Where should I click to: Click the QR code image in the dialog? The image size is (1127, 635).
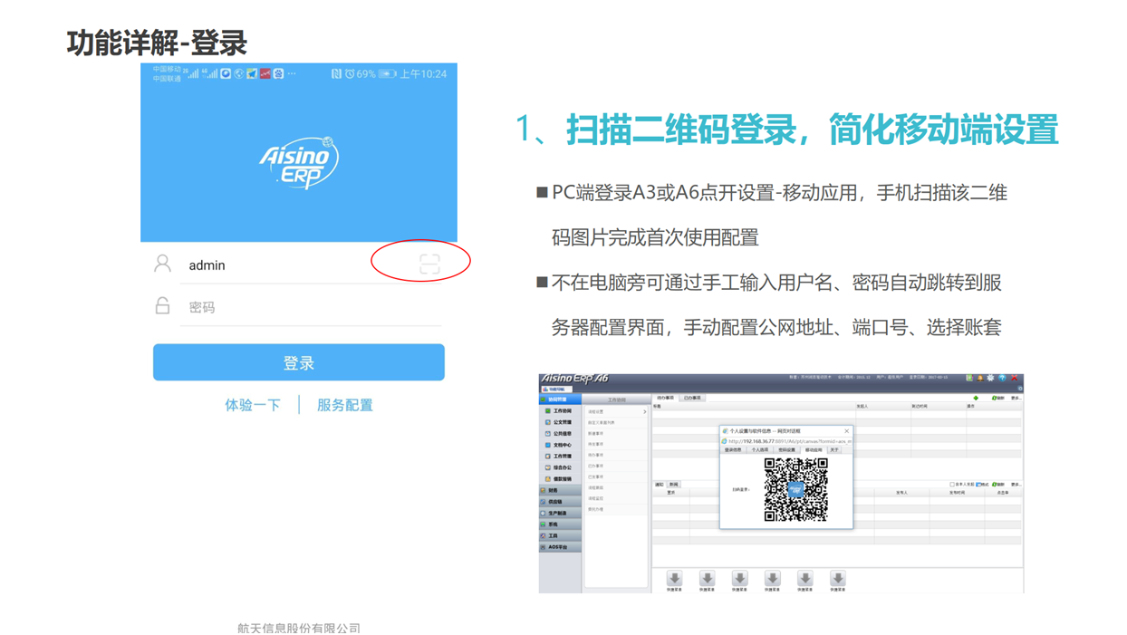pyautogui.click(x=795, y=489)
